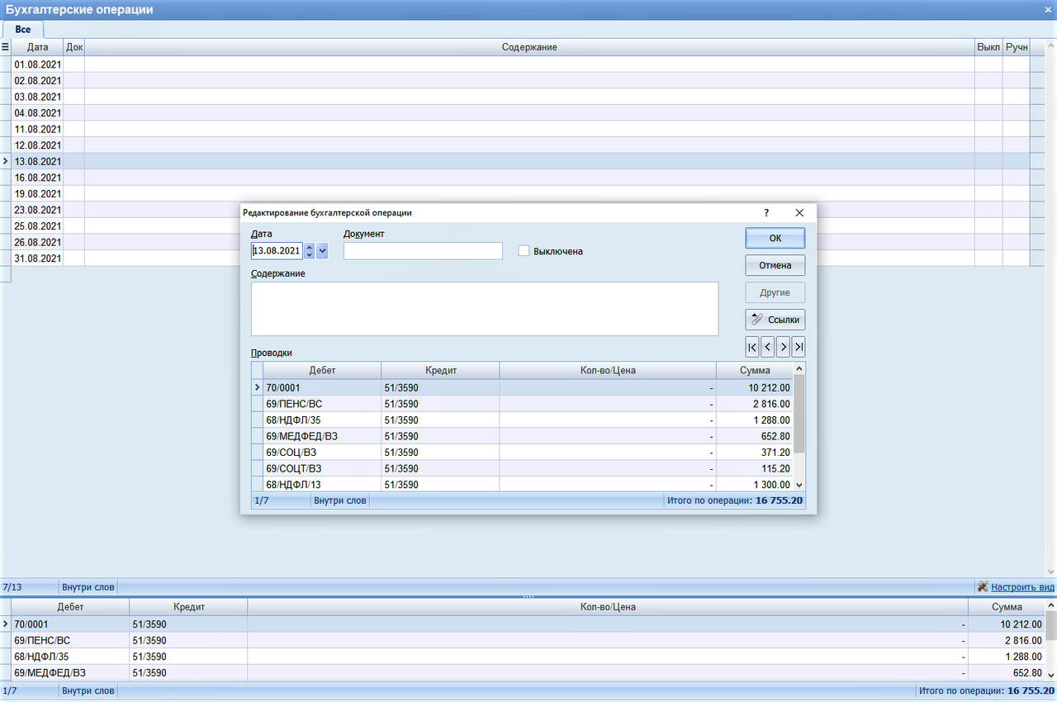The width and height of the screenshot is (1057, 702).
Task: Sort by Дата column header in main table
Action: click(x=37, y=47)
